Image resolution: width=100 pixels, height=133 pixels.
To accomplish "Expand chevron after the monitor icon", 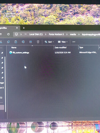I will (21, 34).
